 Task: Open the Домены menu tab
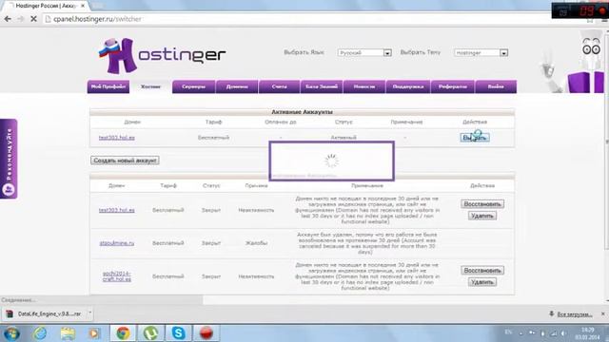click(237, 86)
